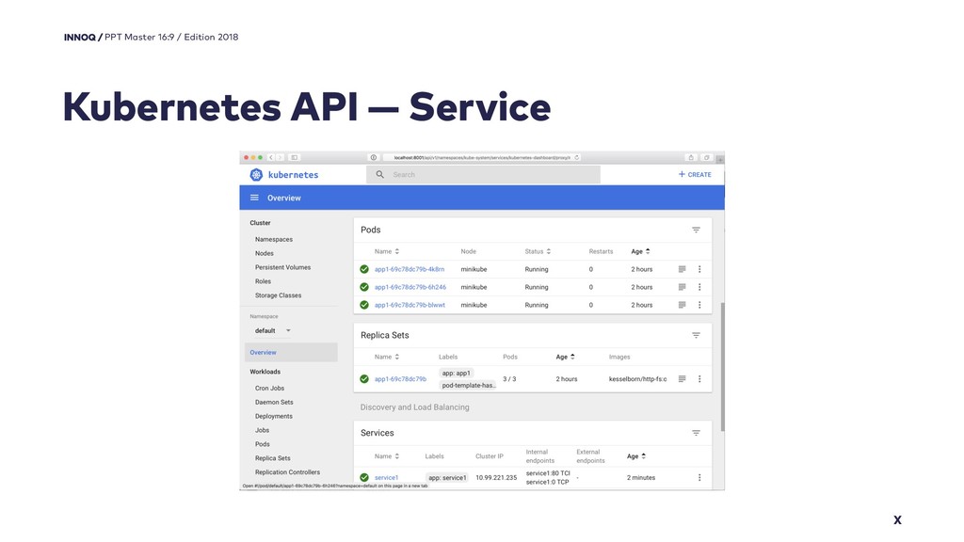Viewport: 964px width, 542px height.
Task: Open actions menu for pod app1-69c78dc79b-blwwt
Action: [x=699, y=305]
